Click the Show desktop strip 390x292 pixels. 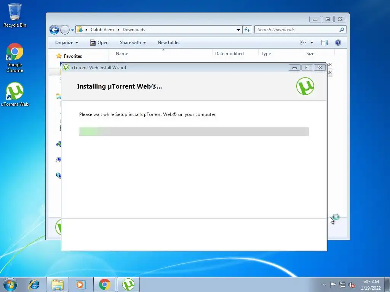pyautogui.click(x=387, y=284)
